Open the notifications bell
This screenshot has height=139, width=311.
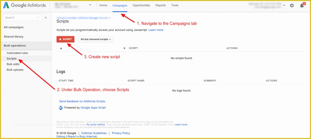pyautogui.click(x=302, y=5)
